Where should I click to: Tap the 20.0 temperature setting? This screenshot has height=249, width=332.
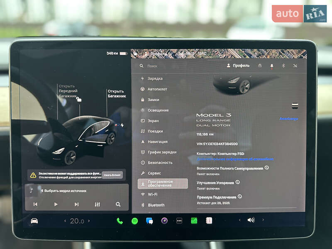tap(77, 221)
